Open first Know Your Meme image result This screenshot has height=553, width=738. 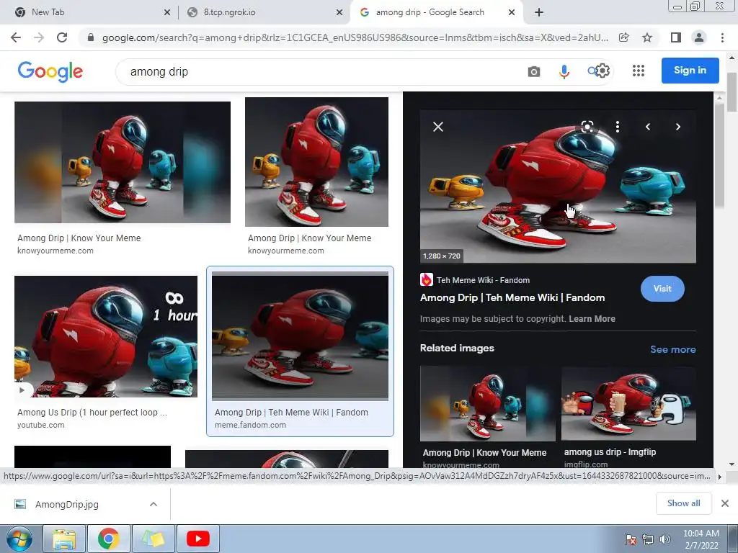click(123, 162)
